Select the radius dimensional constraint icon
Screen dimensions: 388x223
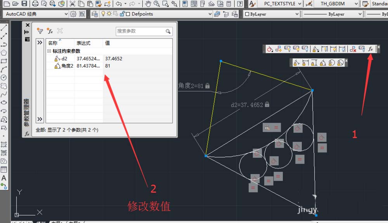(x=332, y=63)
